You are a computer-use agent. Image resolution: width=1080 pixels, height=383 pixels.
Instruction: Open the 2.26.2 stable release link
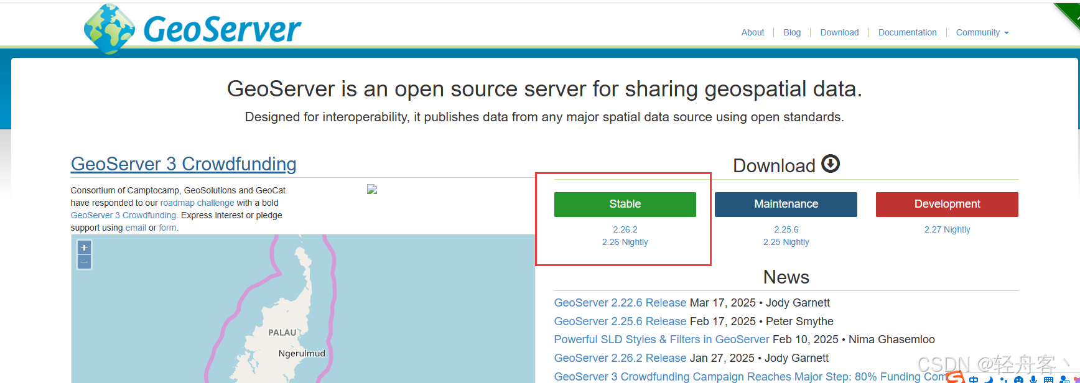pyautogui.click(x=625, y=229)
